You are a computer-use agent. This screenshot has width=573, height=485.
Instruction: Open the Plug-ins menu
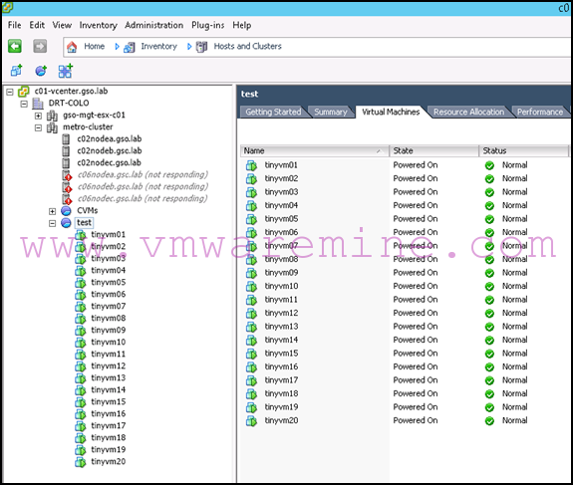[208, 25]
